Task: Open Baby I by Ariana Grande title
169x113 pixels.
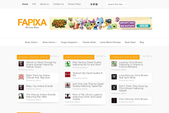Action: pyautogui.click(x=39, y=86)
